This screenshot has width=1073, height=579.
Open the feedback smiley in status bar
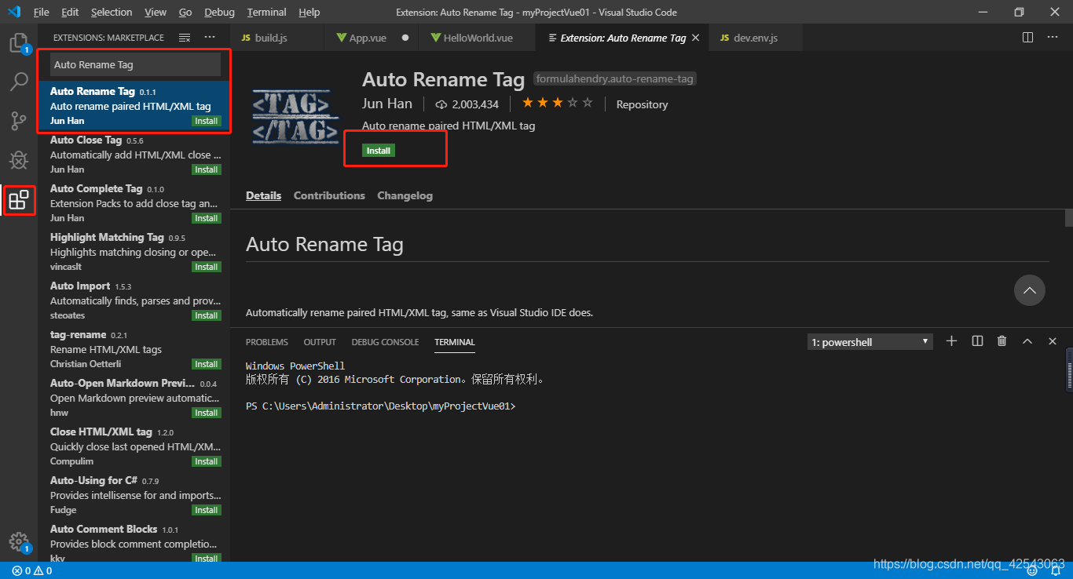1031,570
